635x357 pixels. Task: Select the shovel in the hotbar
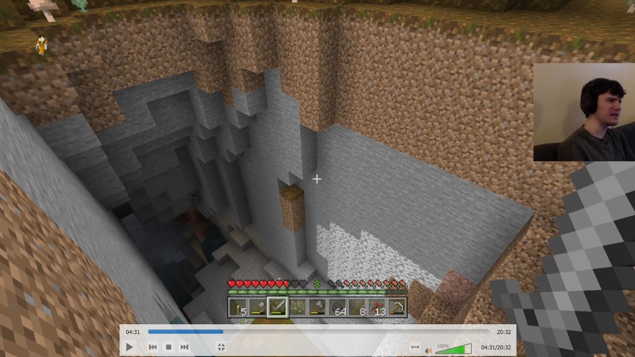tap(258, 307)
